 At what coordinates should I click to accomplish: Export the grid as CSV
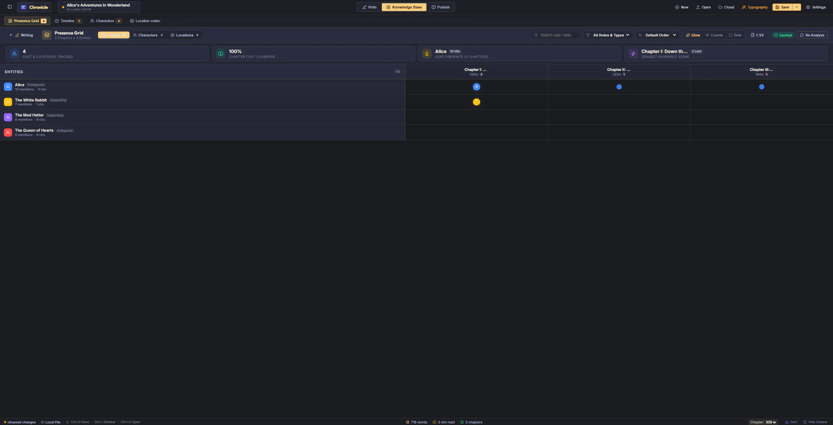click(x=757, y=35)
